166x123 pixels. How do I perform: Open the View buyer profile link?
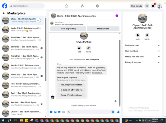click(x=92, y=59)
